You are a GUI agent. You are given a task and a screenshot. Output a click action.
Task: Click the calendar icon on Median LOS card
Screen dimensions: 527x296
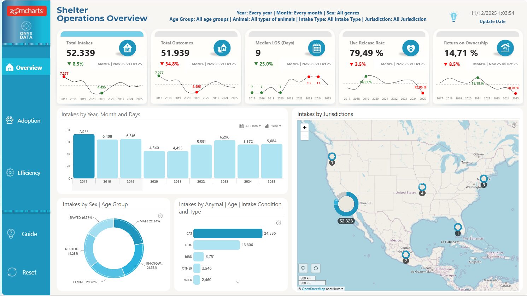pos(316,48)
